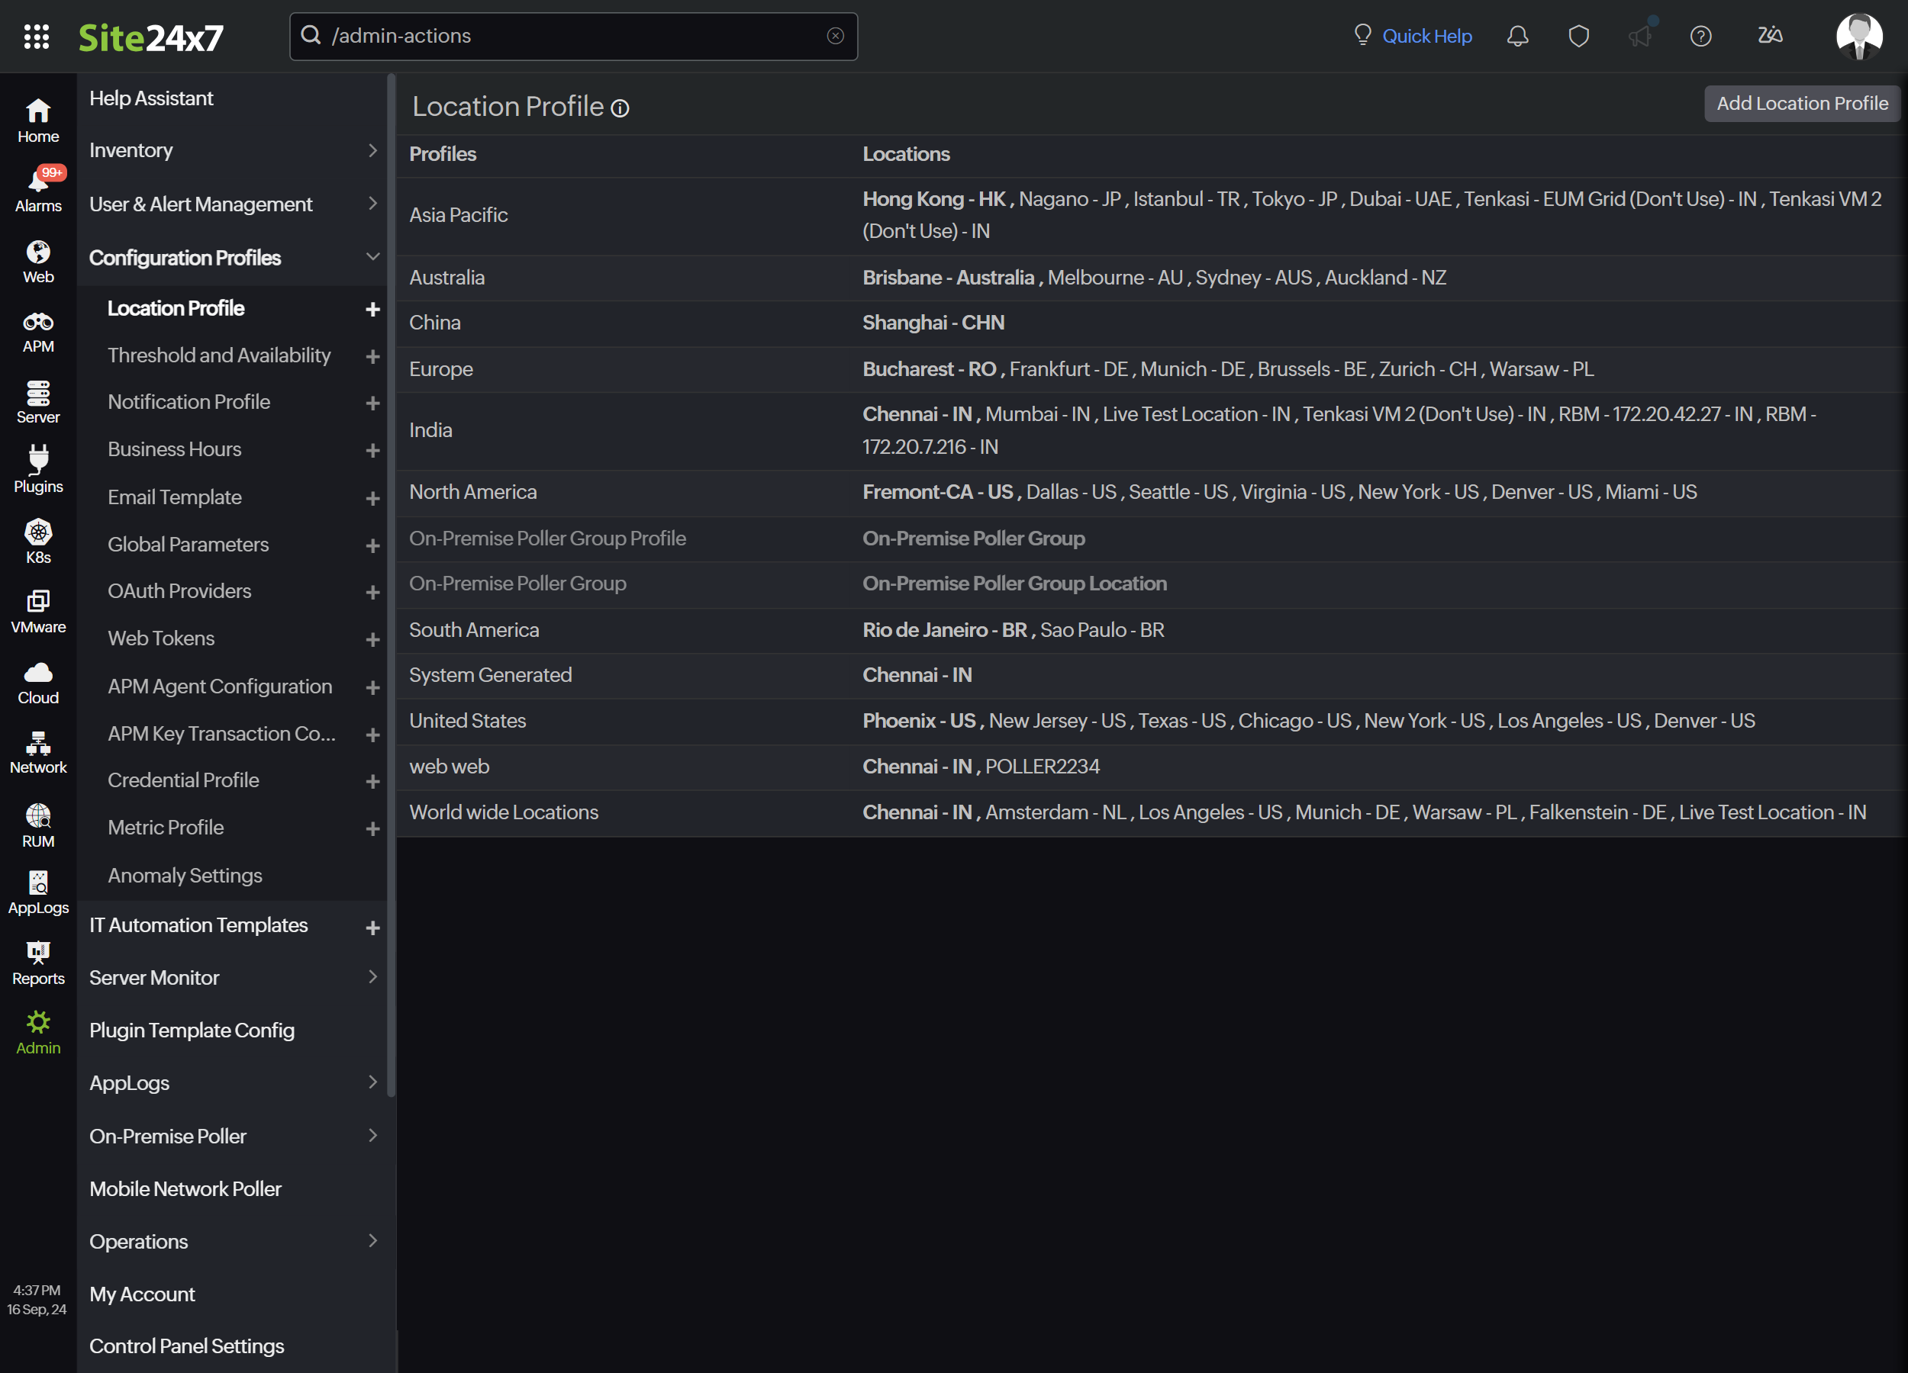
Task: Open the notifications bell icon
Action: coord(1516,36)
